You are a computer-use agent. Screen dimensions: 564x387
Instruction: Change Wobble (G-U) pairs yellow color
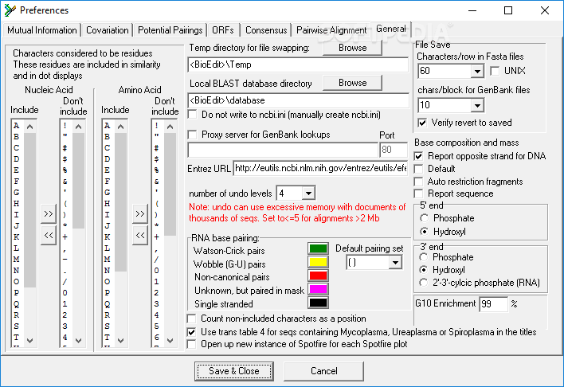pos(319,262)
